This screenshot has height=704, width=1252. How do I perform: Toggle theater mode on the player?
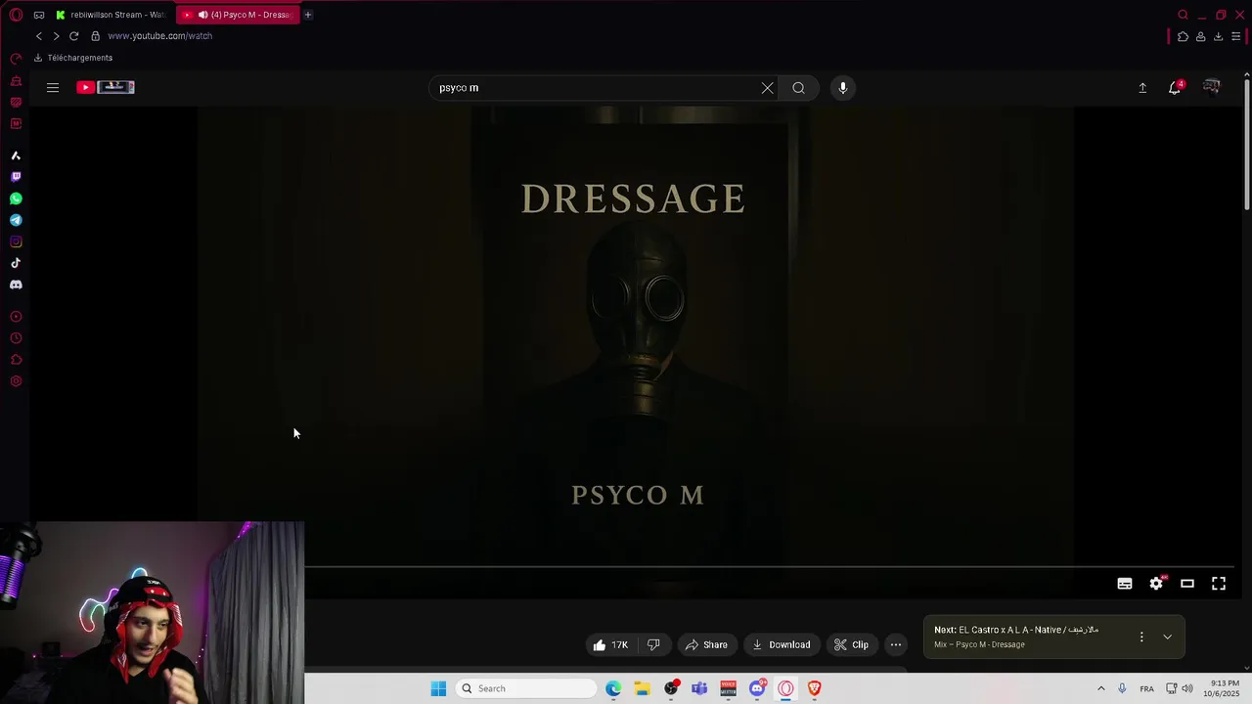1187,584
